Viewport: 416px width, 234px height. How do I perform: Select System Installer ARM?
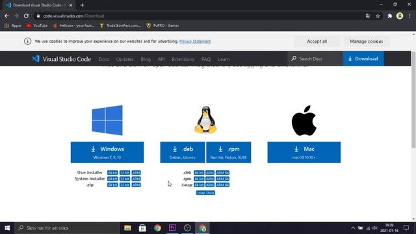tap(136, 179)
